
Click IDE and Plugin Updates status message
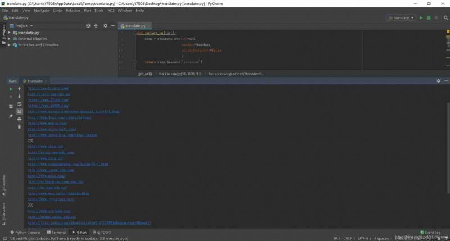coord(69,238)
